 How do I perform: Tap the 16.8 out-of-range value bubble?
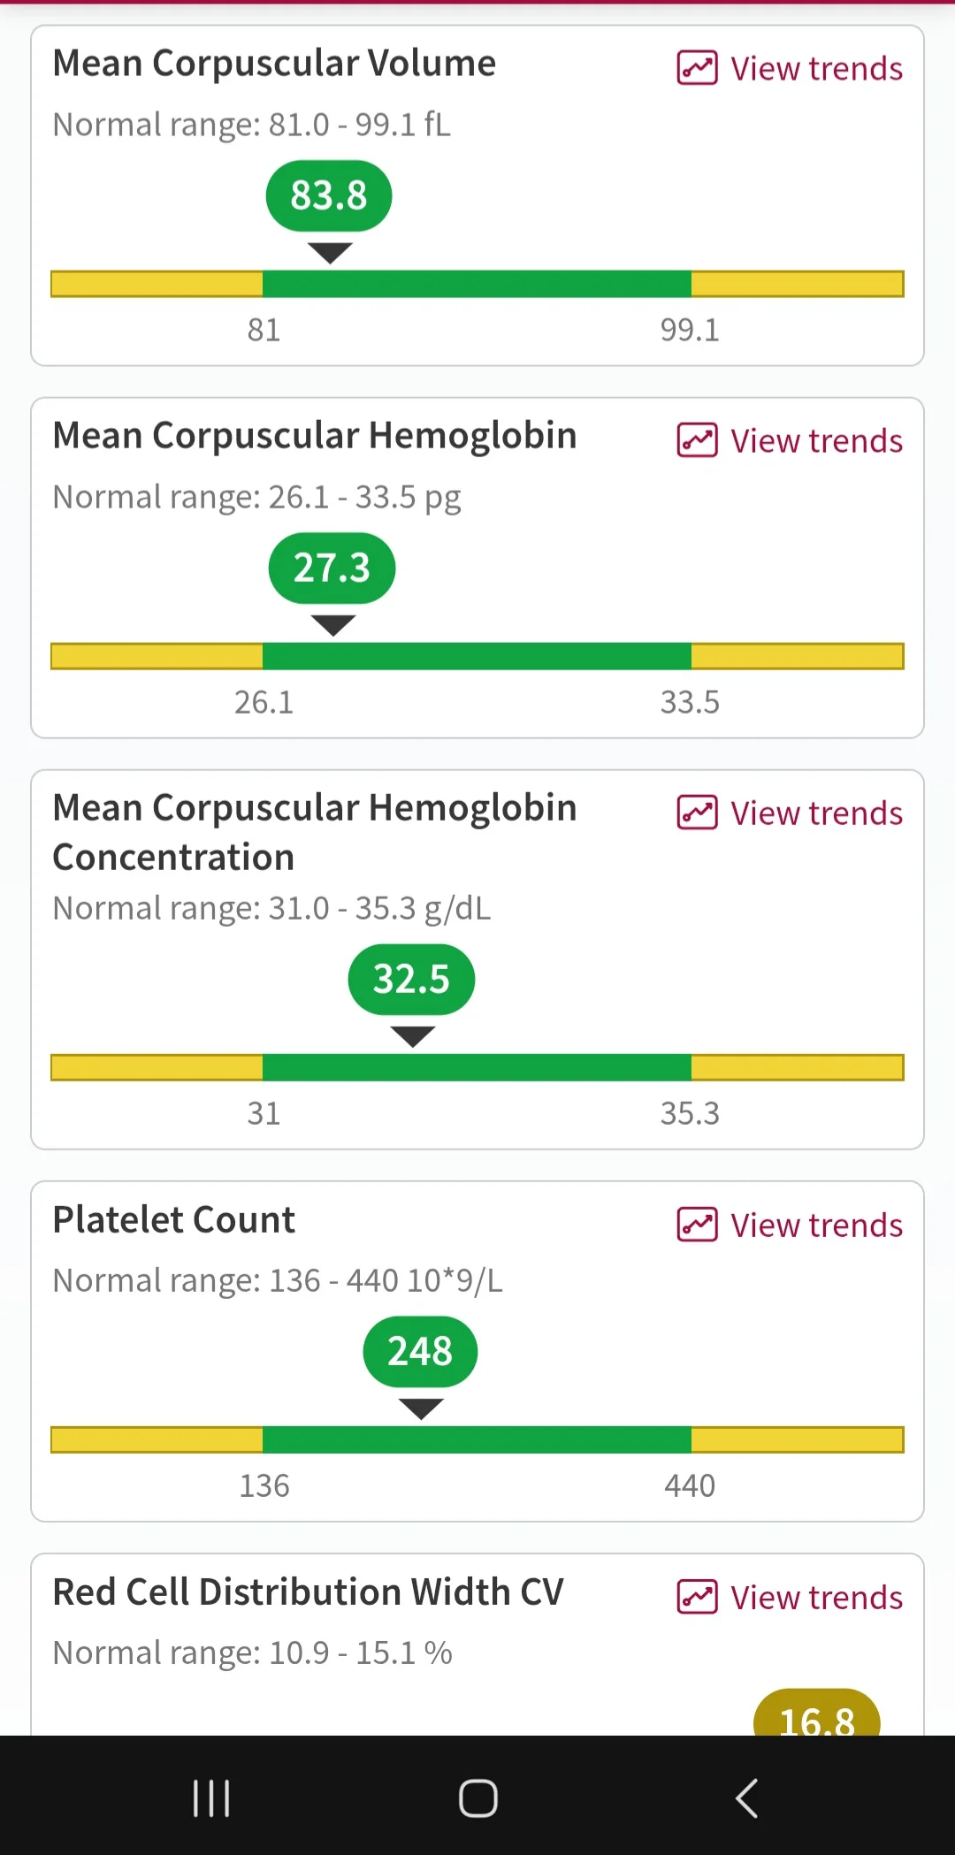click(817, 1713)
